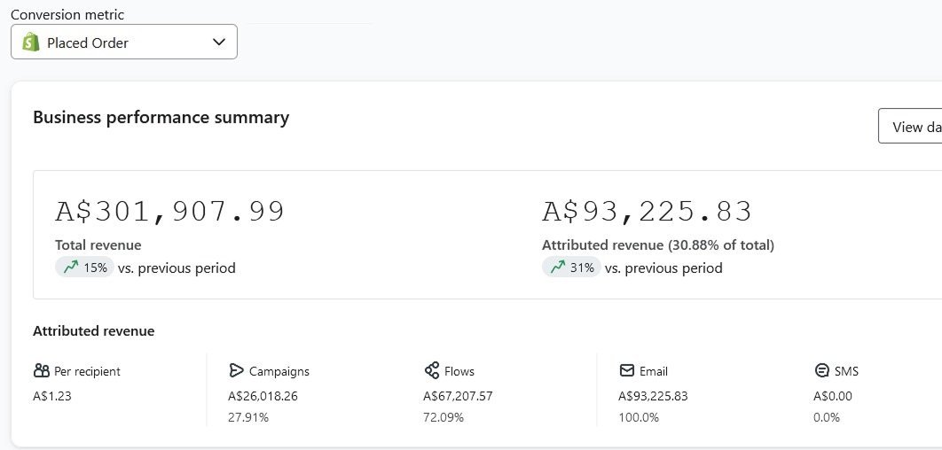Click vs. previous period under Total revenue
The width and height of the screenshot is (942, 450).
177,268
